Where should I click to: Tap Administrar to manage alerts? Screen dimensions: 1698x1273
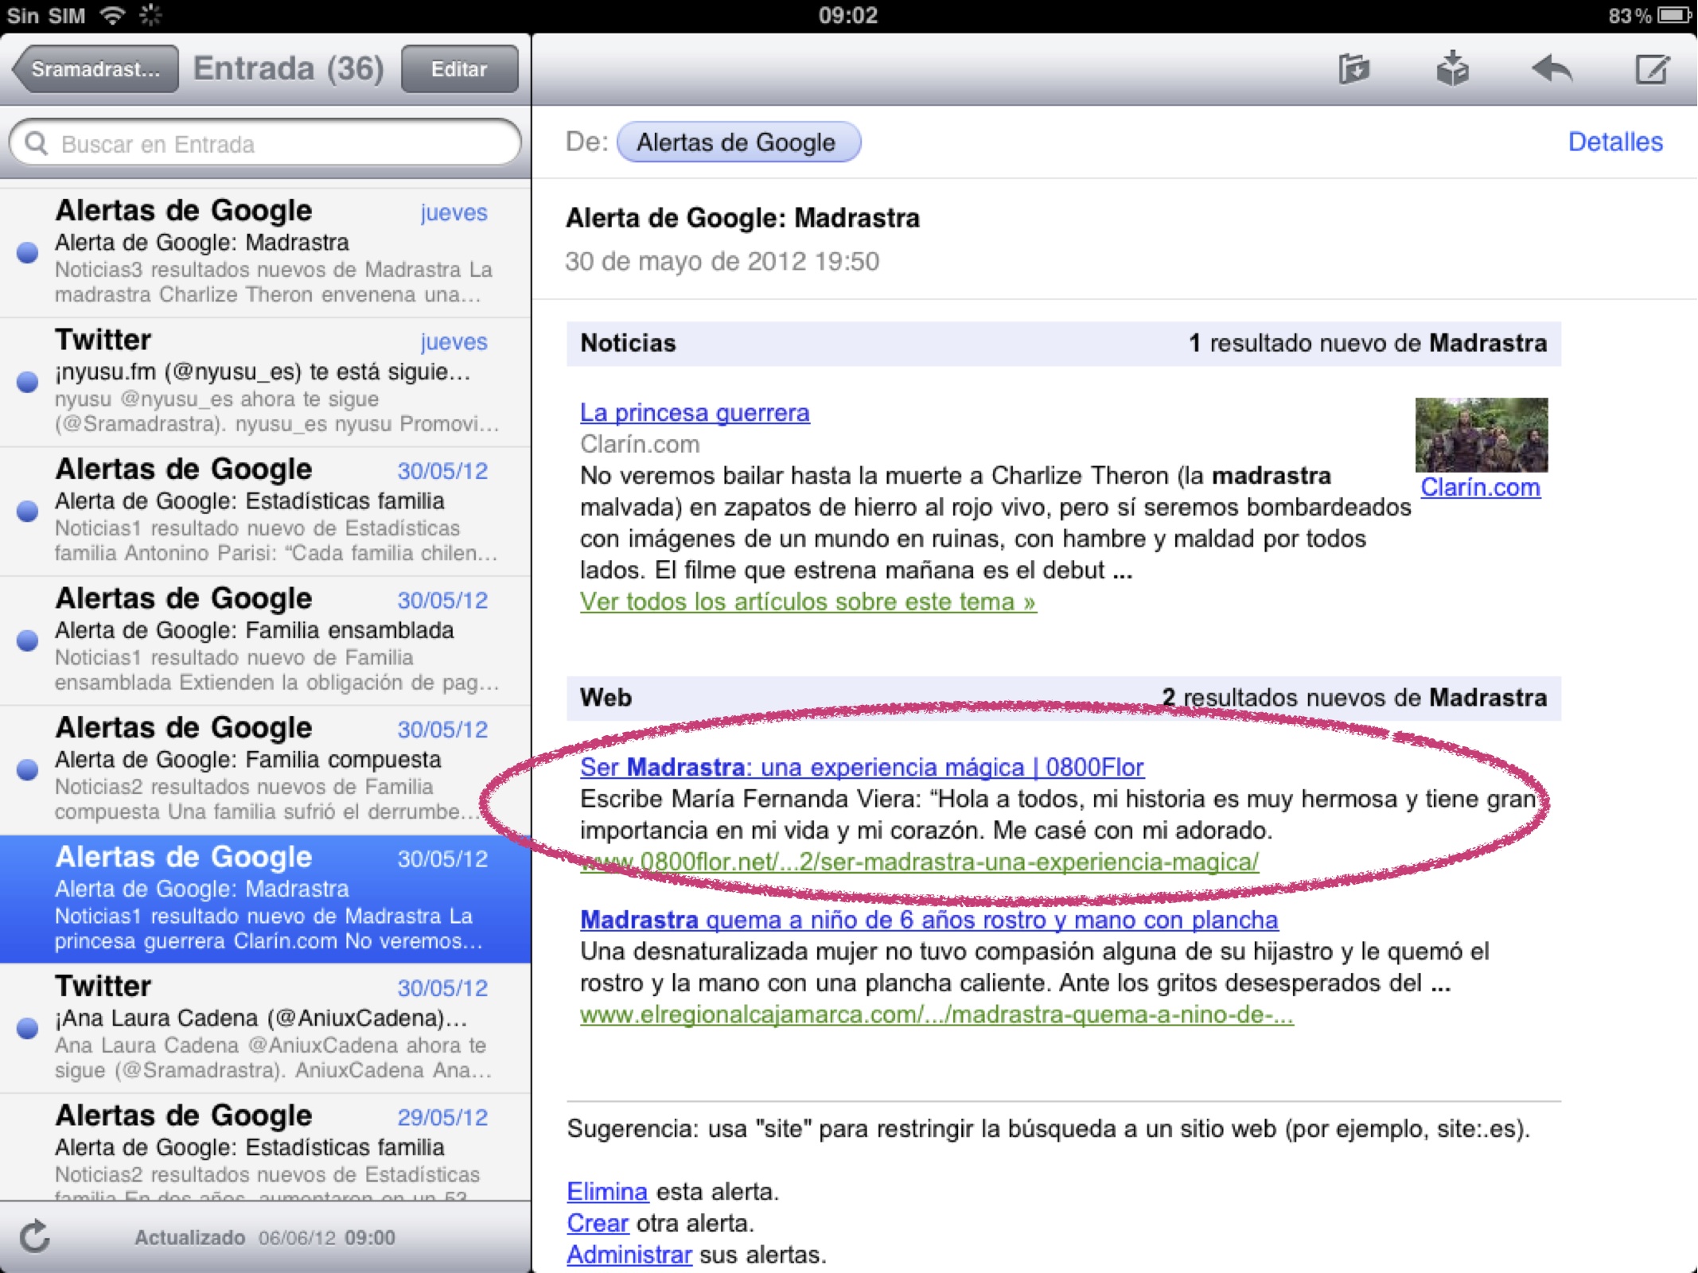pyautogui.click(x=629, y=1255)
